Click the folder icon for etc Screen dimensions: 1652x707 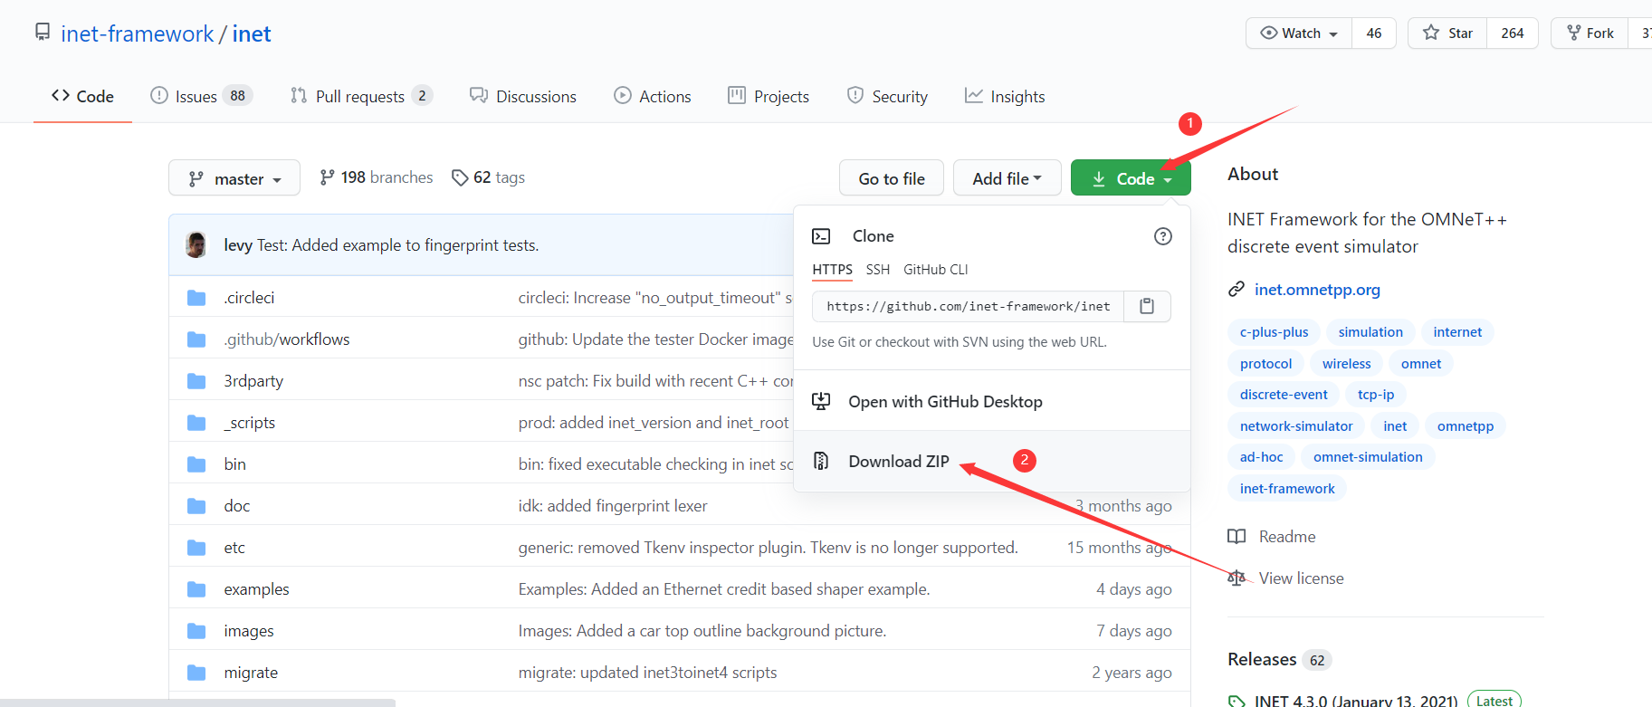(196, 548)
